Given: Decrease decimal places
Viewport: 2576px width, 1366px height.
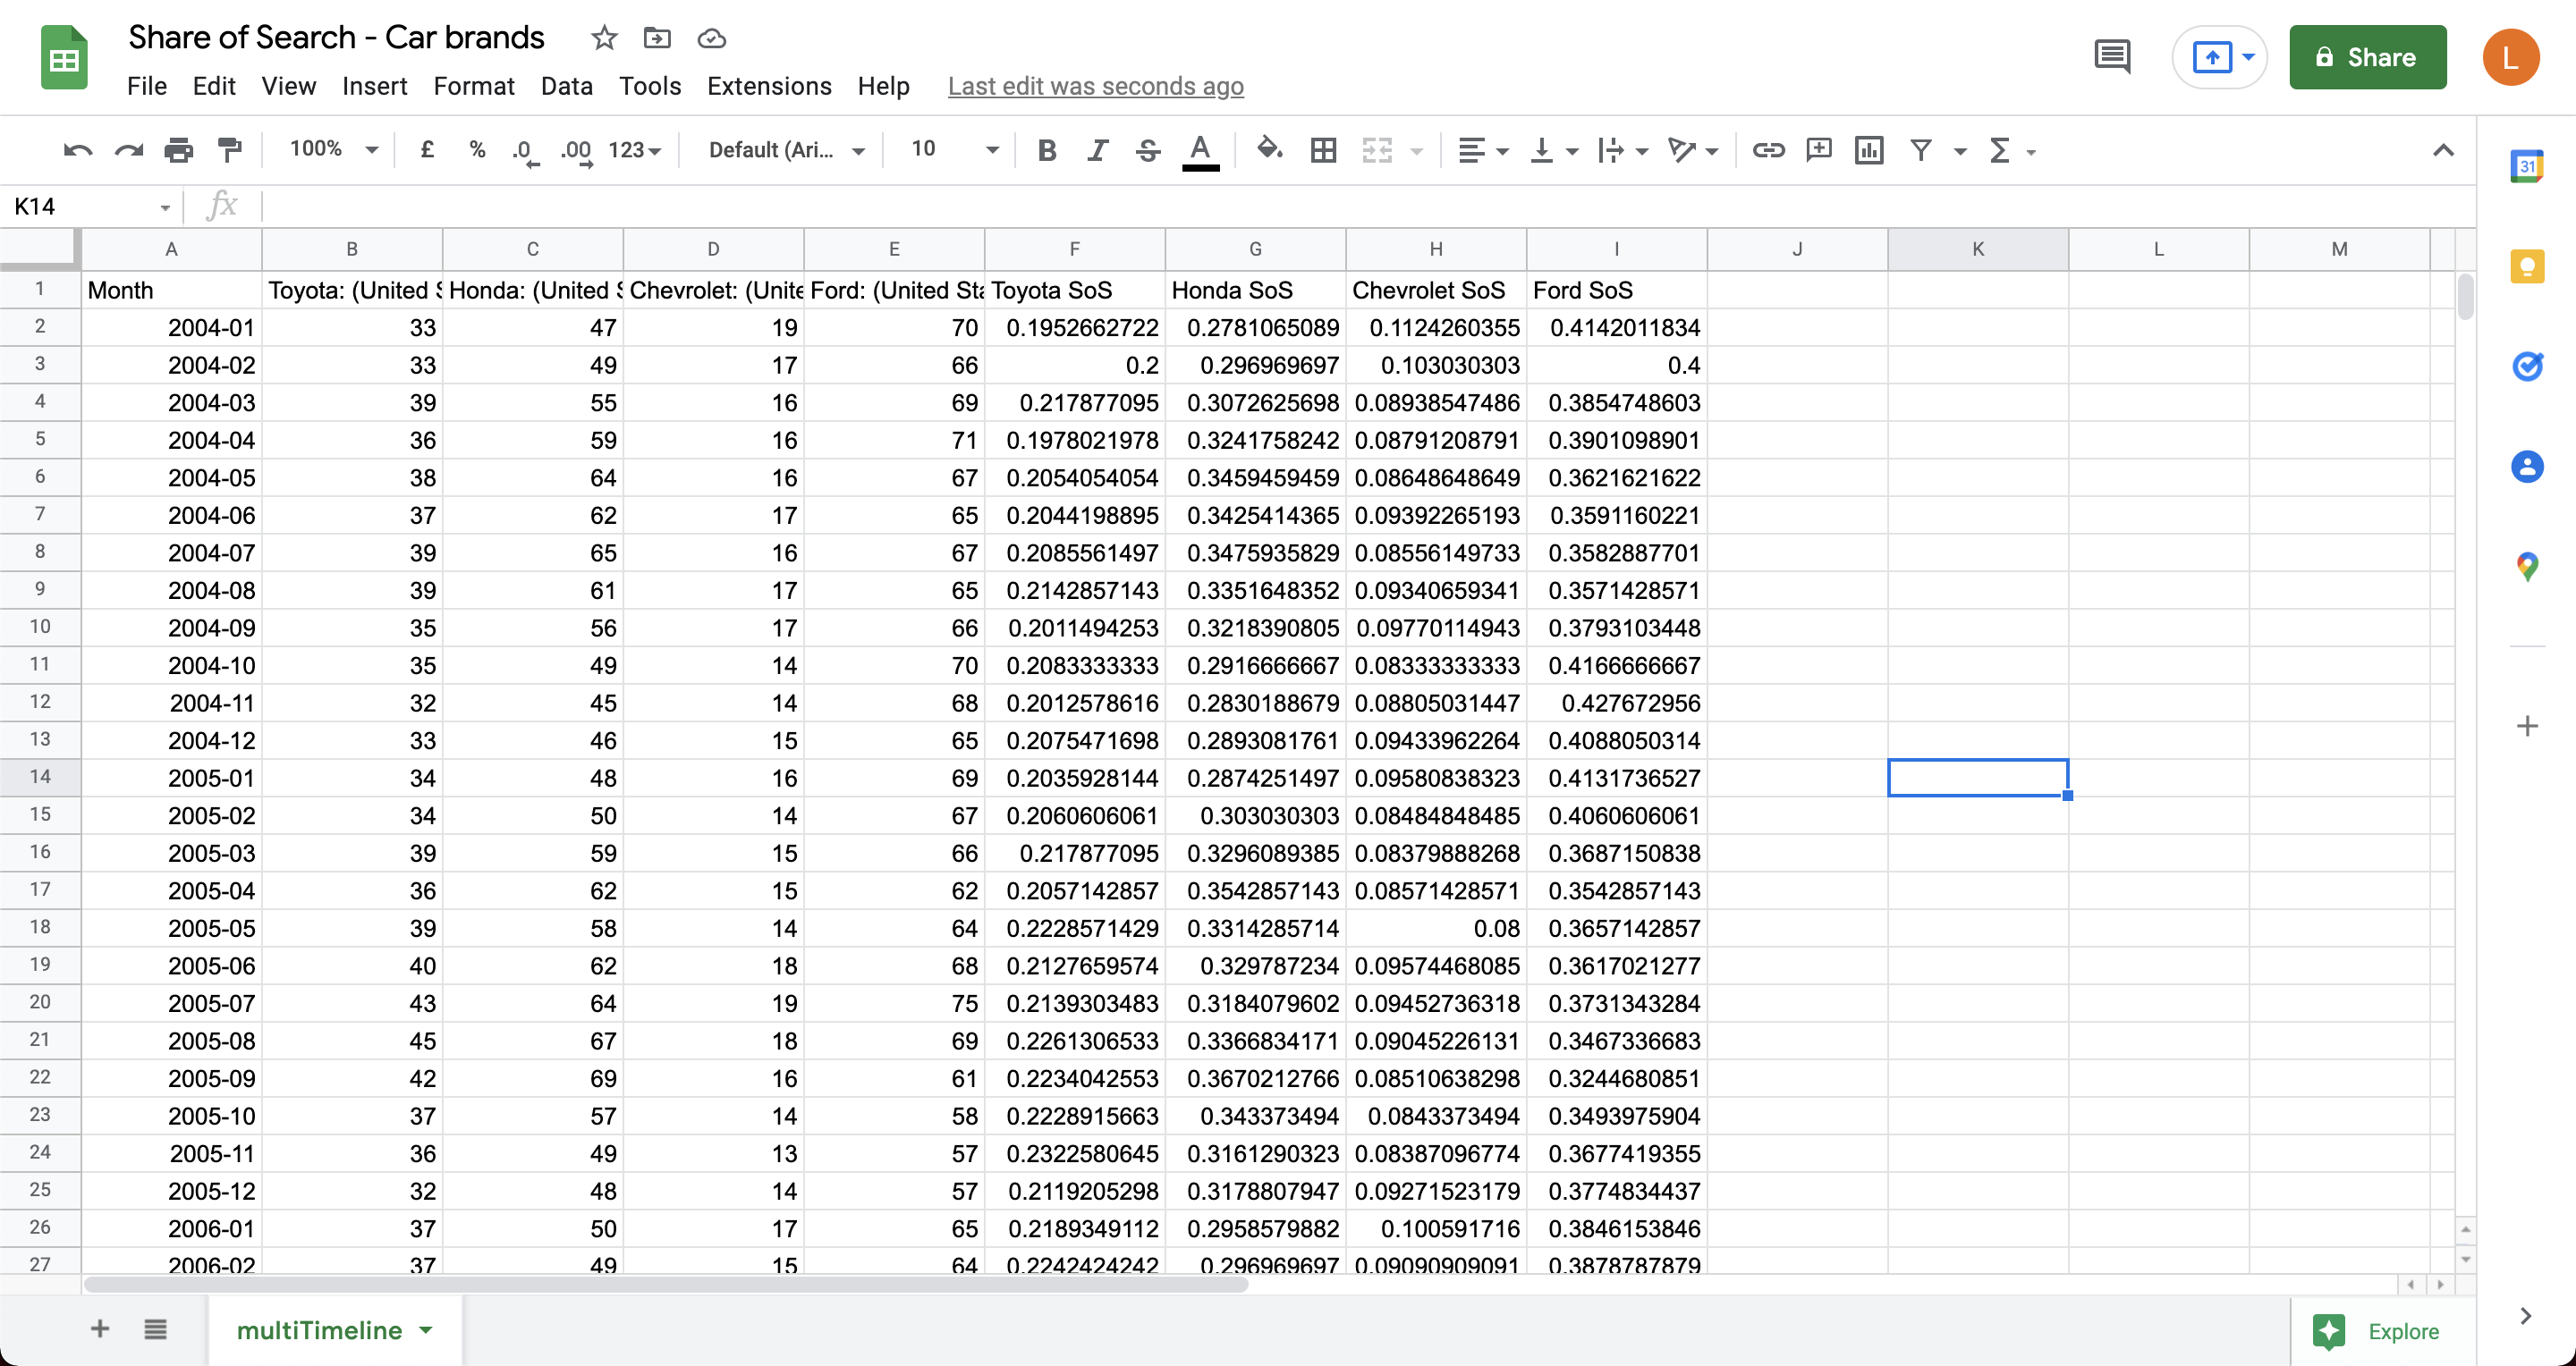Looking at the screenshot, I should tap(525, 151).
